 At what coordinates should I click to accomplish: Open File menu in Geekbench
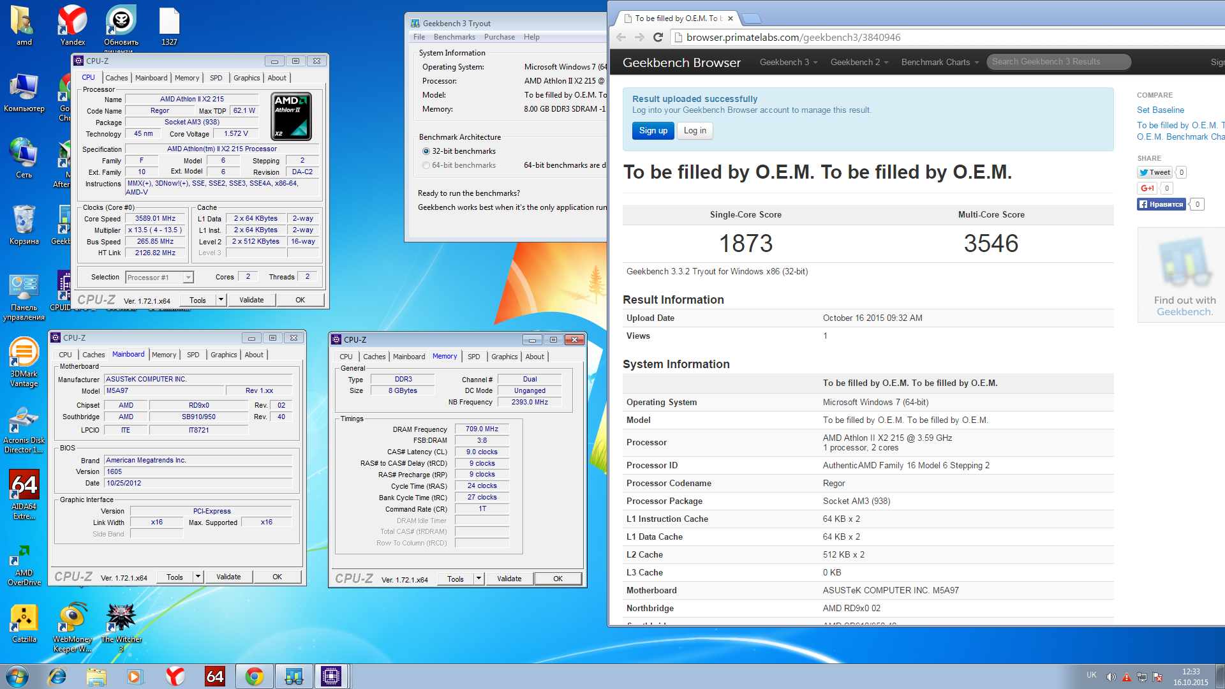point(419,37)
